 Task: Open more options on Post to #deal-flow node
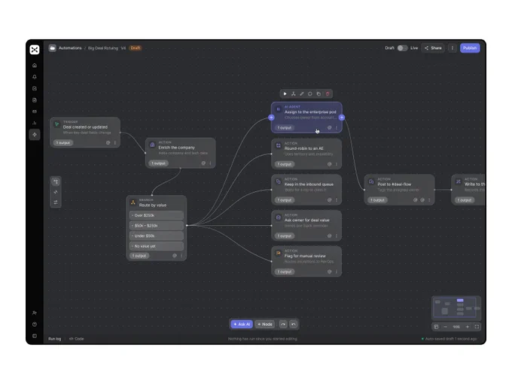click(429, 200)
